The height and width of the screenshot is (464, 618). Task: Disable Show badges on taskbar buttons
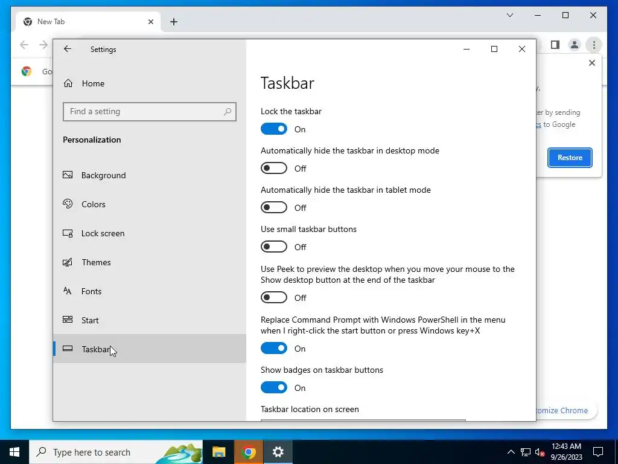click(274, 387)
